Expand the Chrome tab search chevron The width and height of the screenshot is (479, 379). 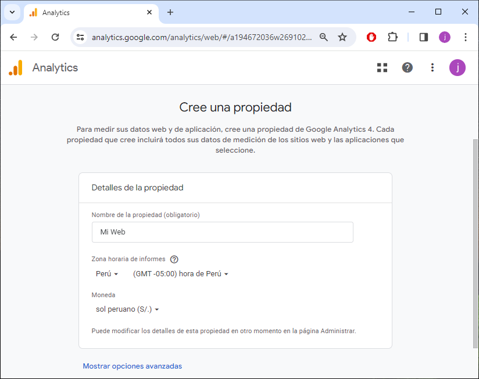[12, 12]
